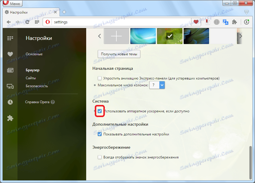255x183 pixels.
Task: Minimize the Opera window
Action: [x=227, y=3]
